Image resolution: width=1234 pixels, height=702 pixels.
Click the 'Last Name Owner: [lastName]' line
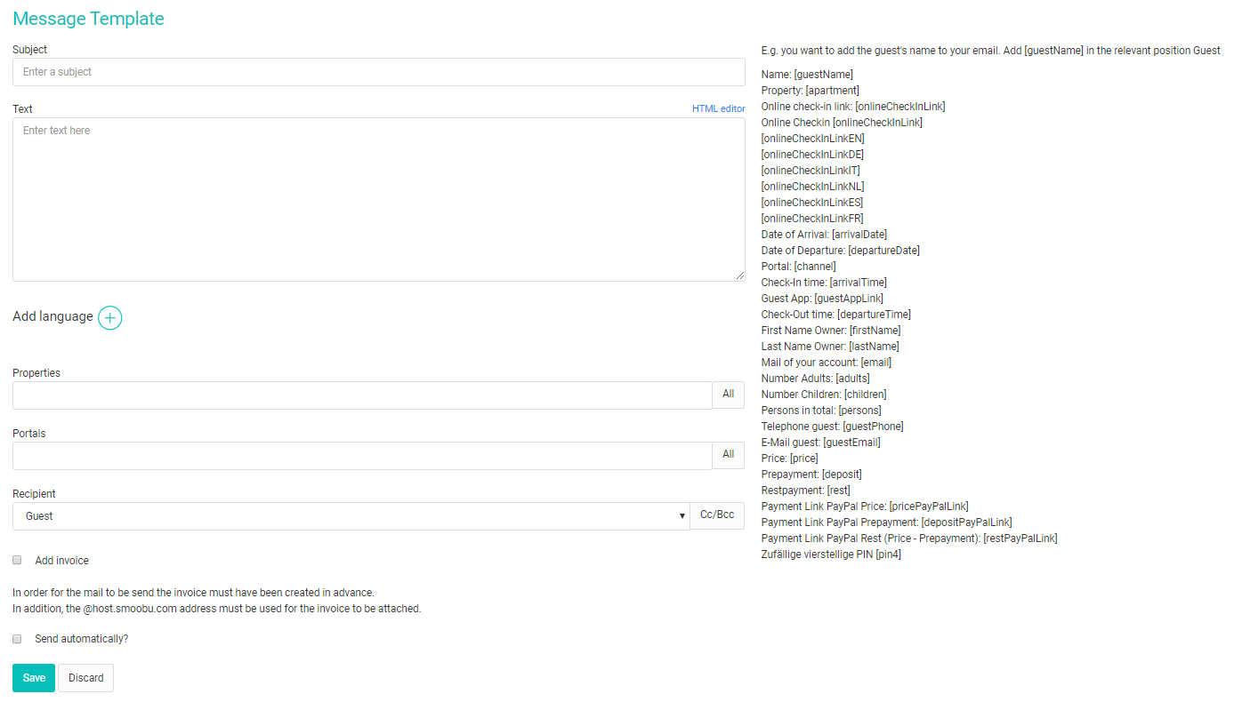[830, 347]
